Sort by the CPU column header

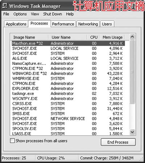pyautogui.click(x=94, y=37)
